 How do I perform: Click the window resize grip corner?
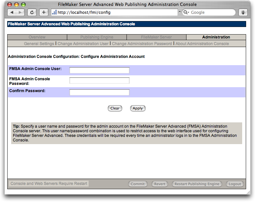coord(248,192)
